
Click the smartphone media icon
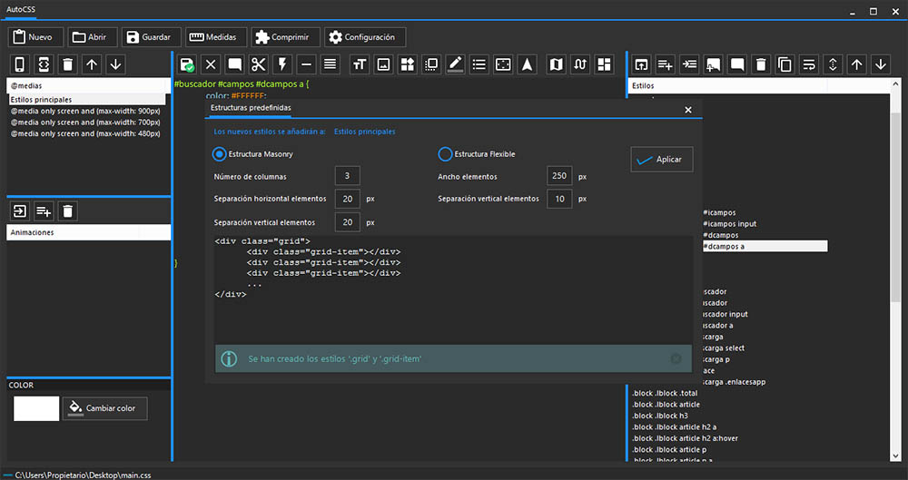tap(20, 64)
